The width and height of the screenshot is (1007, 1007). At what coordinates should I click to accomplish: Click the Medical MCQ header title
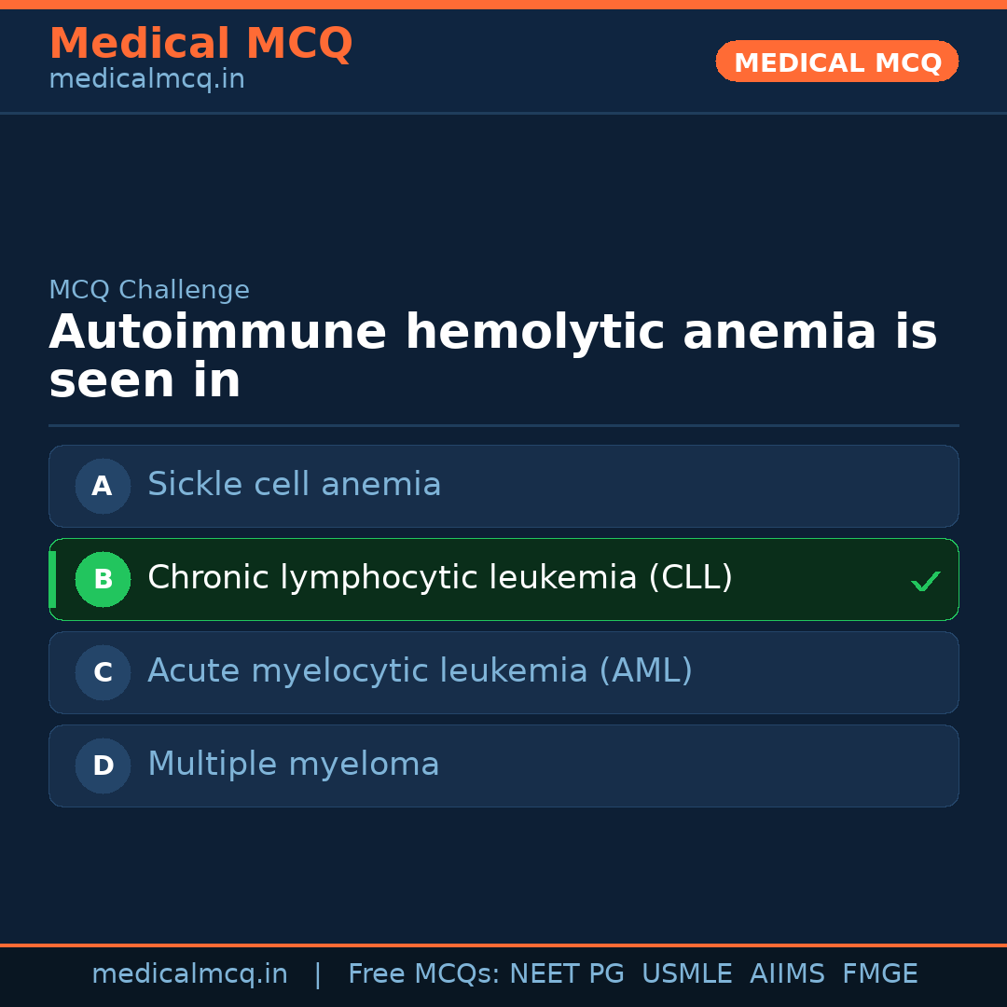[200, 44]
